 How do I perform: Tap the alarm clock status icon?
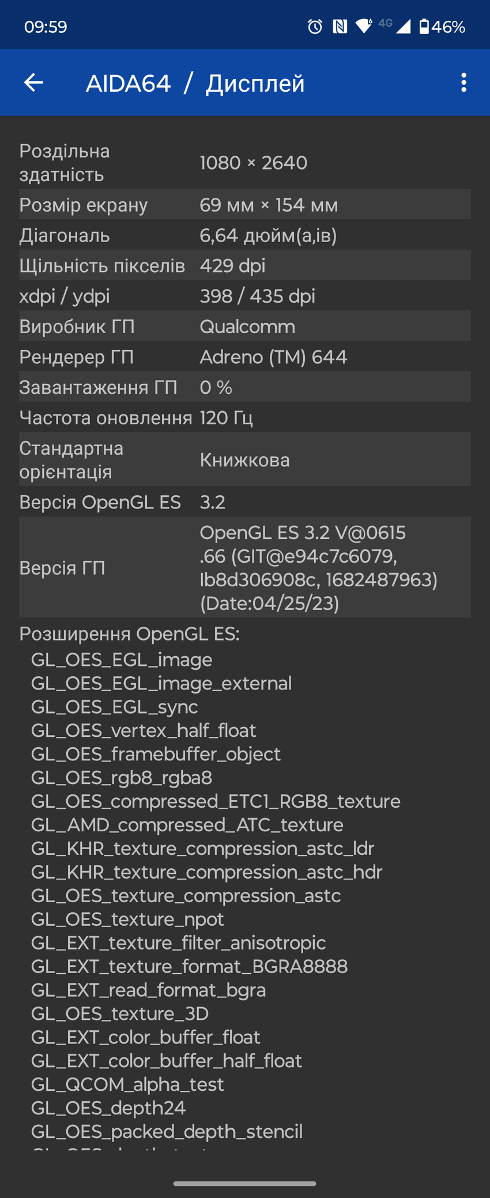[x=315, y=27]
